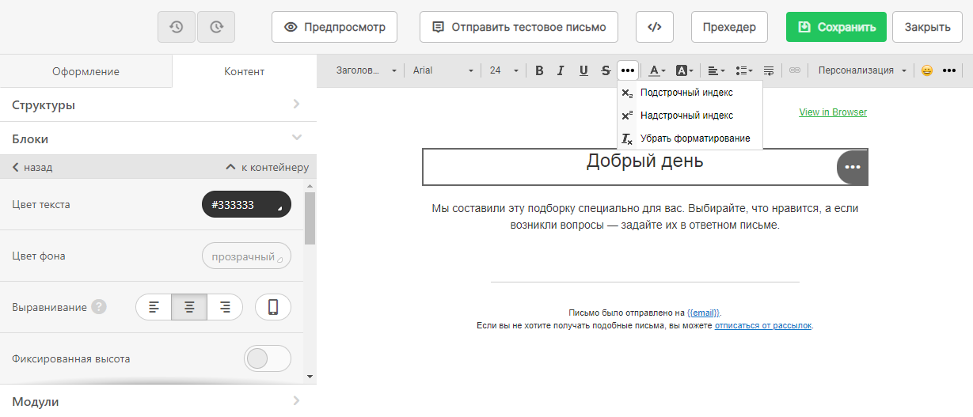Open the text alignment menu
The width and height of the screenshot is (973, 417).
[716, 70]
